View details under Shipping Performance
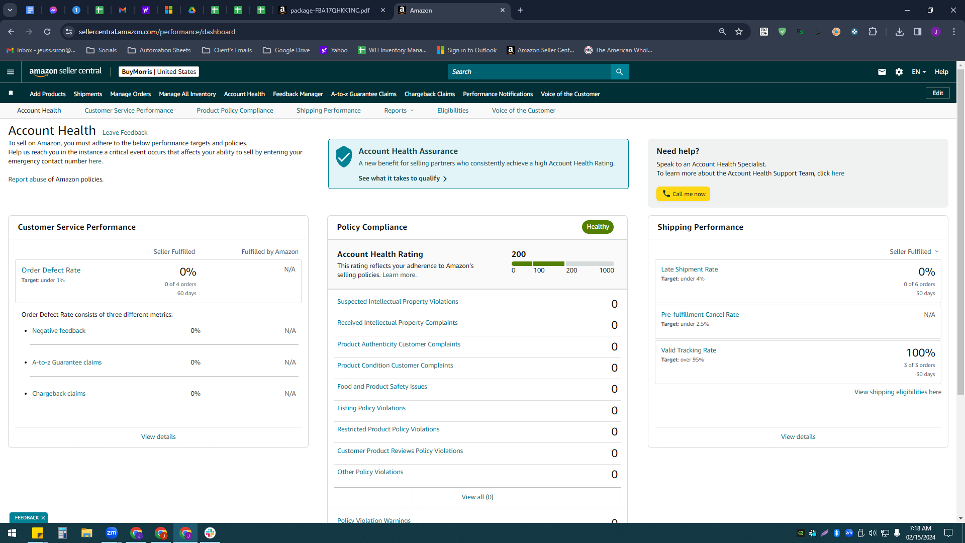965x543 pixels. coord(798,437)
